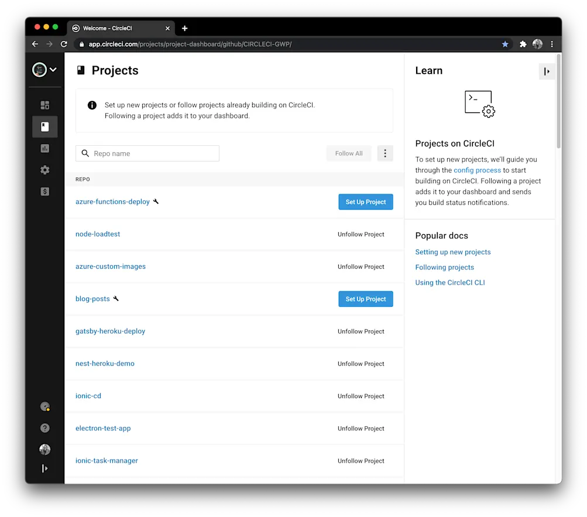Open the browser extensions puzzle menu

[523, 44]
